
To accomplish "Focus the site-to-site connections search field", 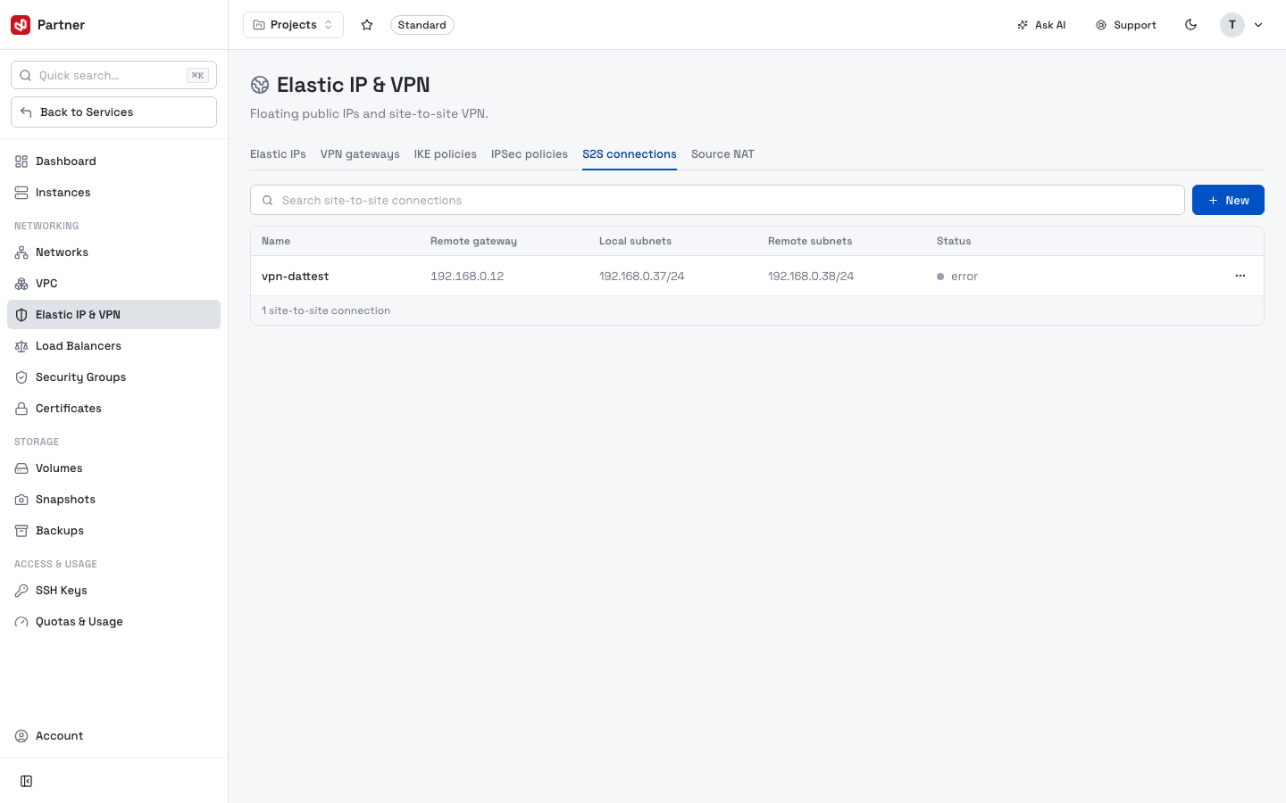I will 717,200.
